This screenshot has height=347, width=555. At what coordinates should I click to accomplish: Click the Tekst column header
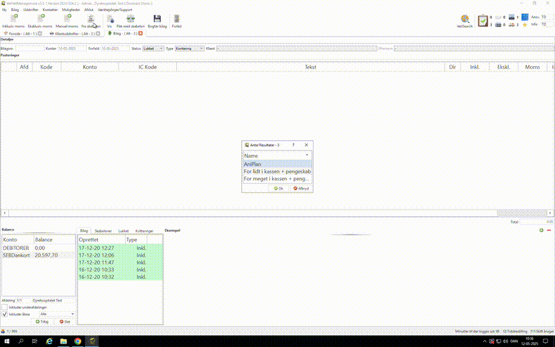tap(310, 67)
